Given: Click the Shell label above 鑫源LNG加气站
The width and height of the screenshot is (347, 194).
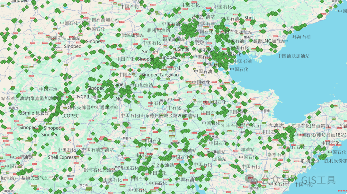Looking at the screenshot, I should click(249, 18).
